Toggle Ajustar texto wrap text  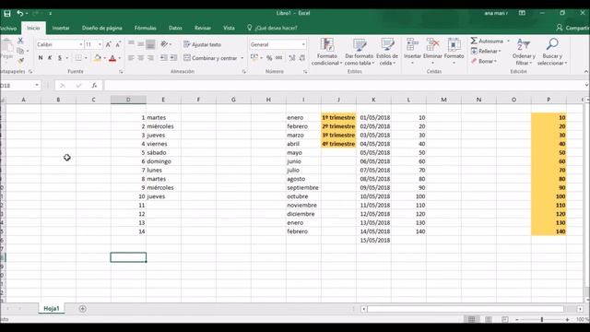click(202, 44)
